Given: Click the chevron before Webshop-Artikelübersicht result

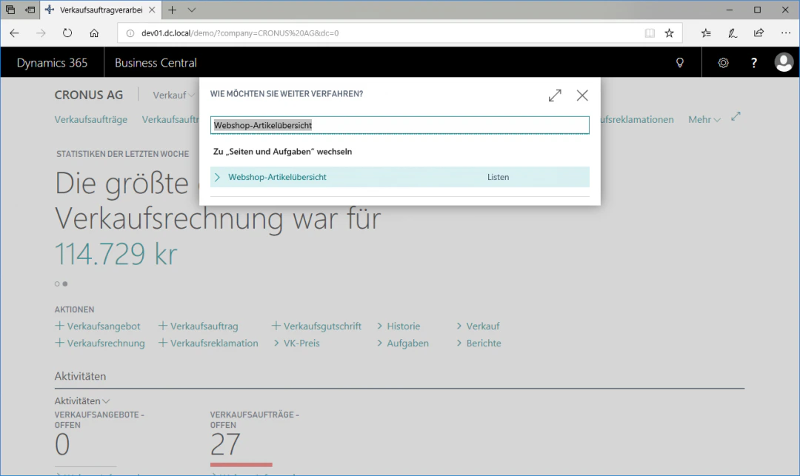Looking at the screenshot, I should tap(217, 177).
